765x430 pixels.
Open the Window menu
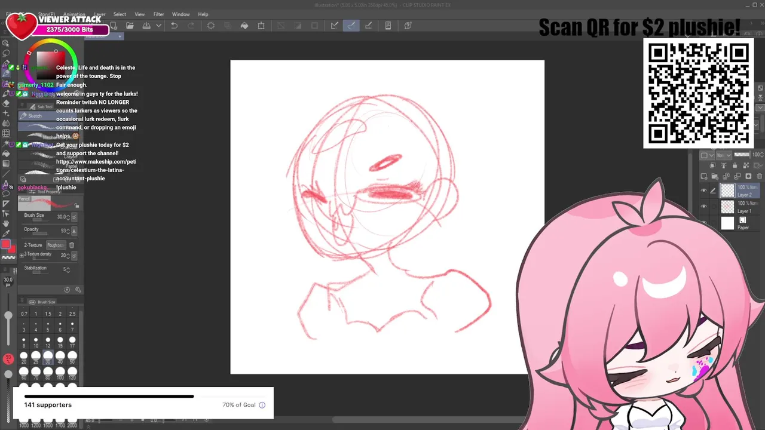pos(180,14)
